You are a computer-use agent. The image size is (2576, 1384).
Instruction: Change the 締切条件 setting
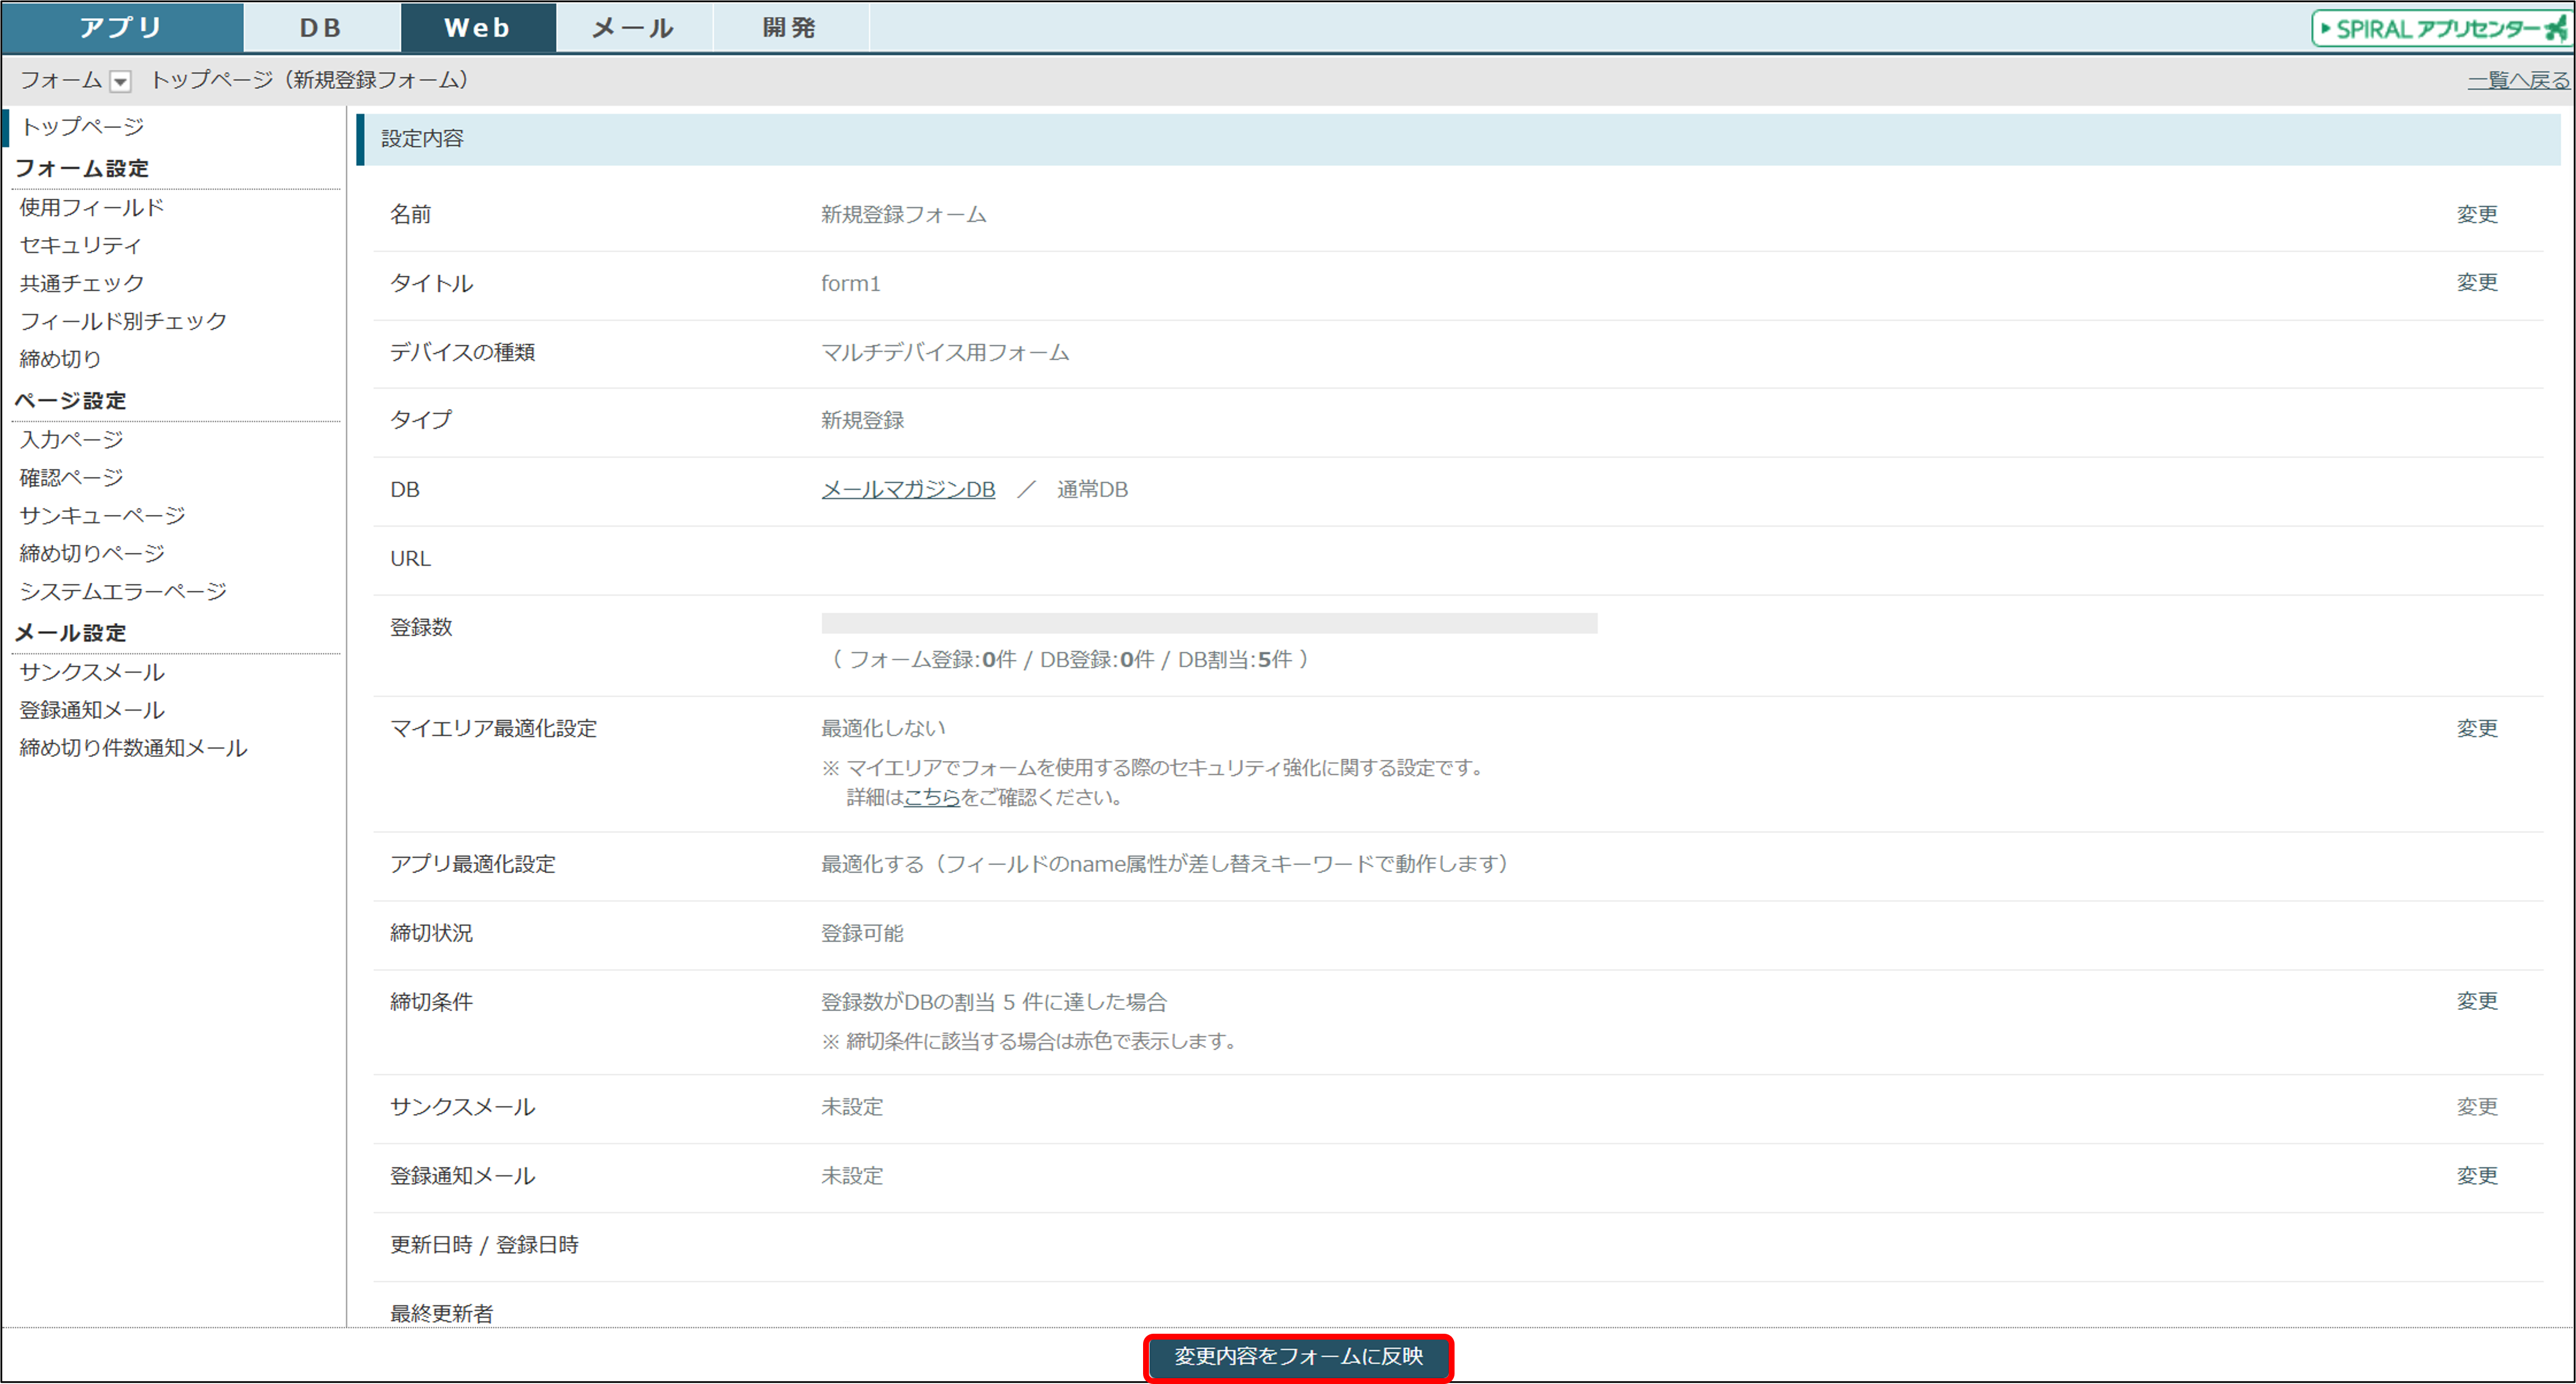[x=2477, y=1001]
